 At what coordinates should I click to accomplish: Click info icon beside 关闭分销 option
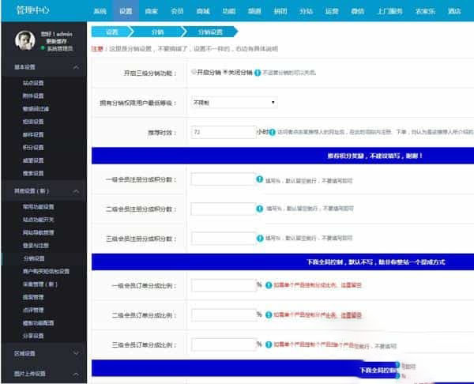coord(258,72)
